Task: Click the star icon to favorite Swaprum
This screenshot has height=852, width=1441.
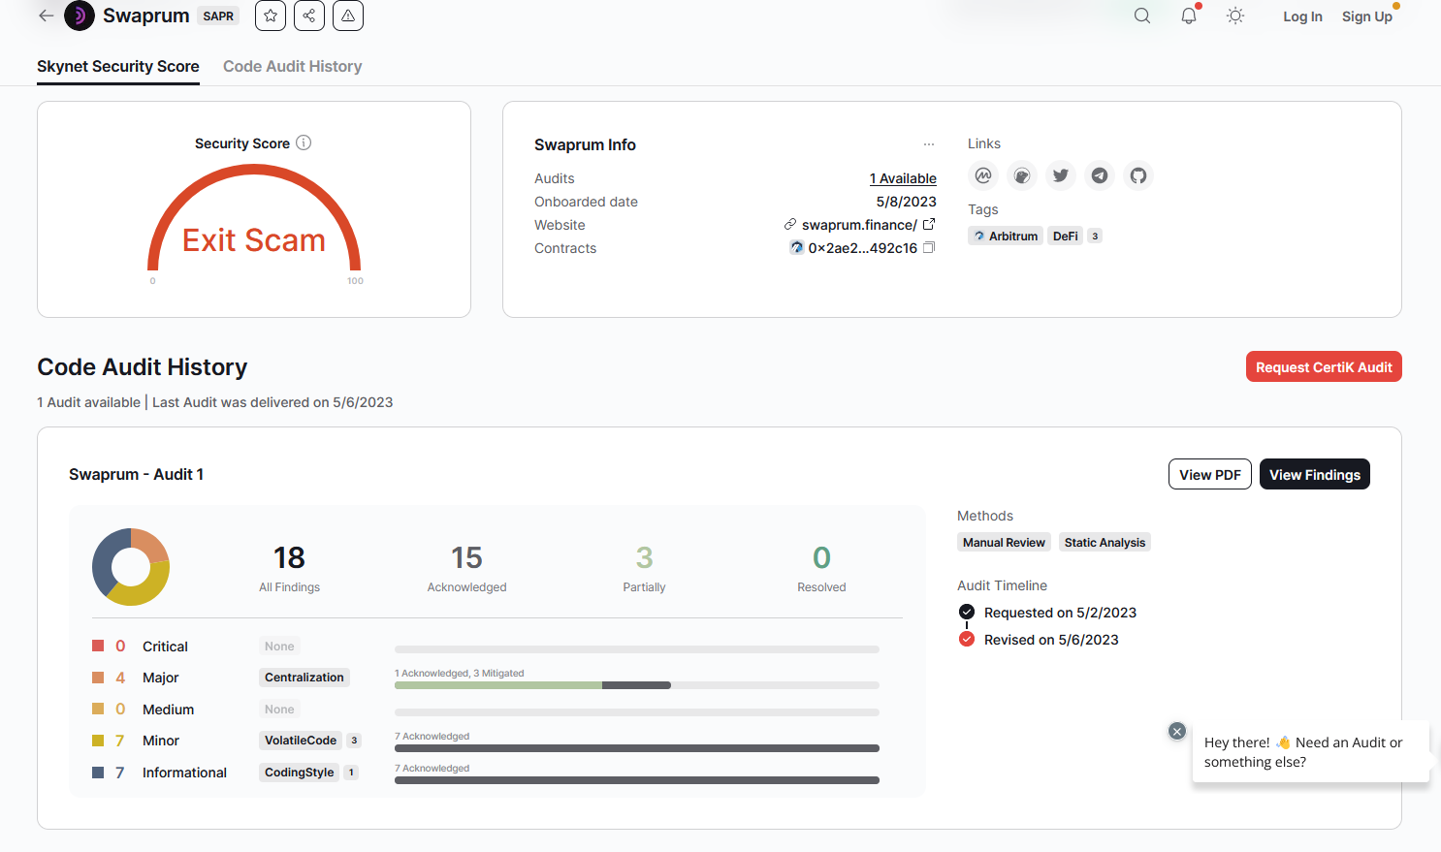Action: coord(271,16)
